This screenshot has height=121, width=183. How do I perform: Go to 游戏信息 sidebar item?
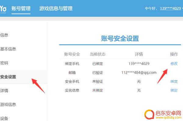coord(8,105)
